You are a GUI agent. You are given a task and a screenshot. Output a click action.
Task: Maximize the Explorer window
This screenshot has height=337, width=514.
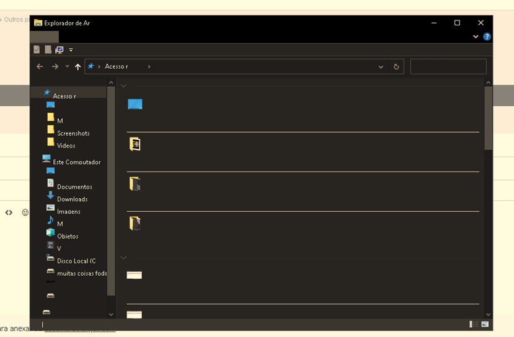[x=458, y=23]
